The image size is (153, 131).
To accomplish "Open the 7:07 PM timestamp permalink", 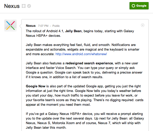I will pos(43,26).
